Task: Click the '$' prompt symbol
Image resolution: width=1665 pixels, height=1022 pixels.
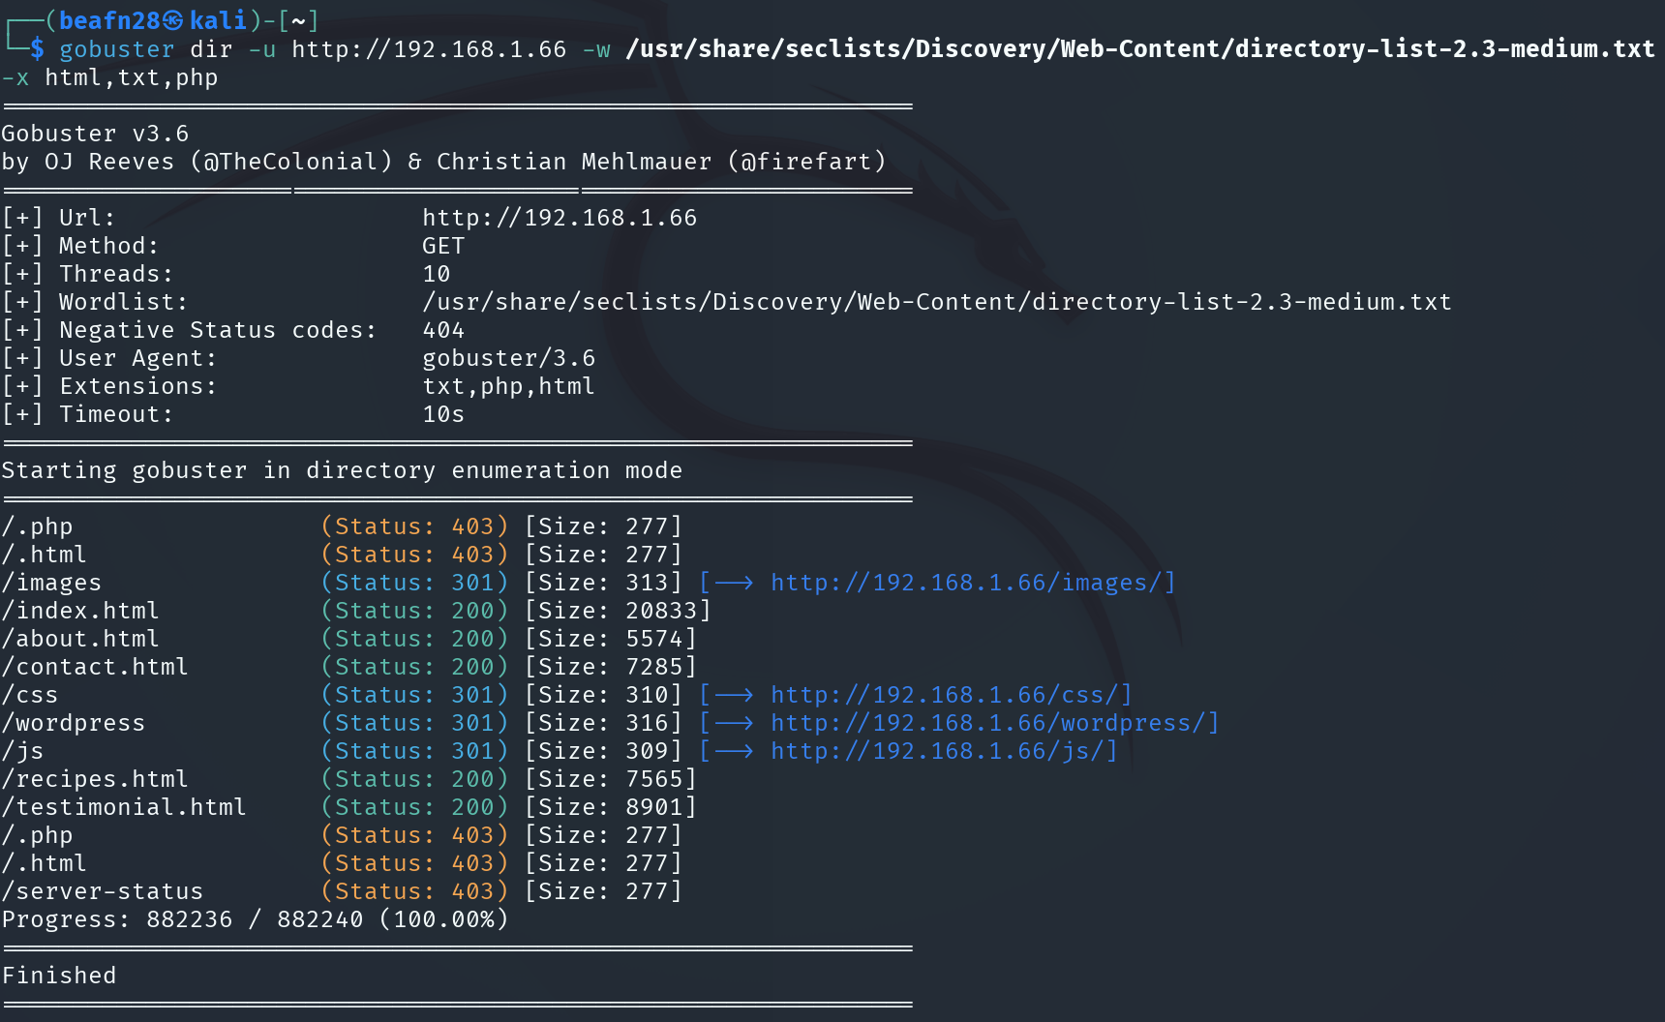Action: [37, 49]
